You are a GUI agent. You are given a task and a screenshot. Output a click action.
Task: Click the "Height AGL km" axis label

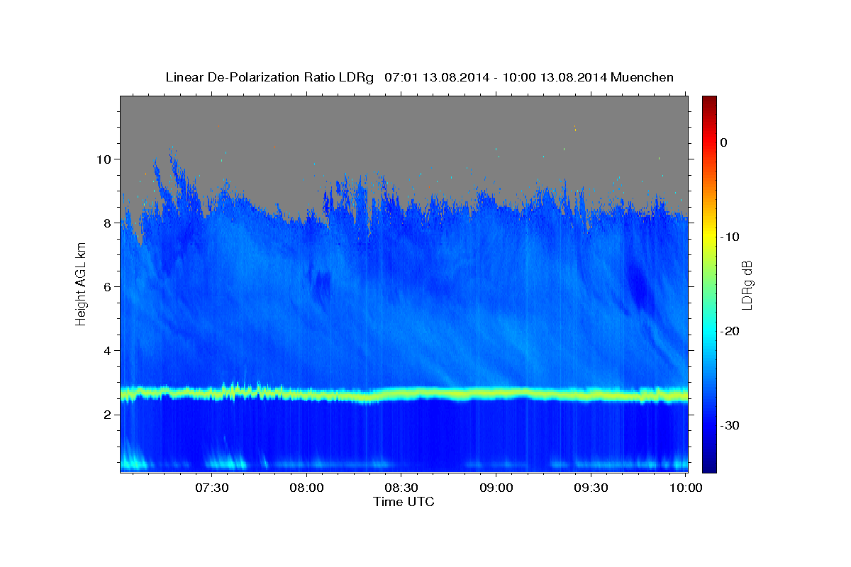click(81, 283)
